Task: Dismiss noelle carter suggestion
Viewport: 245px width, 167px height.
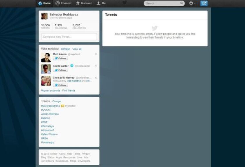Action: coord(96,66)
